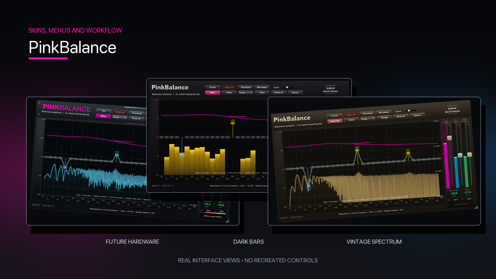The height and width of the screenshot is (279, 496).
Task: Click the DARK BARS caption
Action: tap(249, 242)
